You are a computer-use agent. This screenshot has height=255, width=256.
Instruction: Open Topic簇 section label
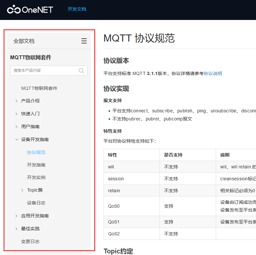point(35,190)
